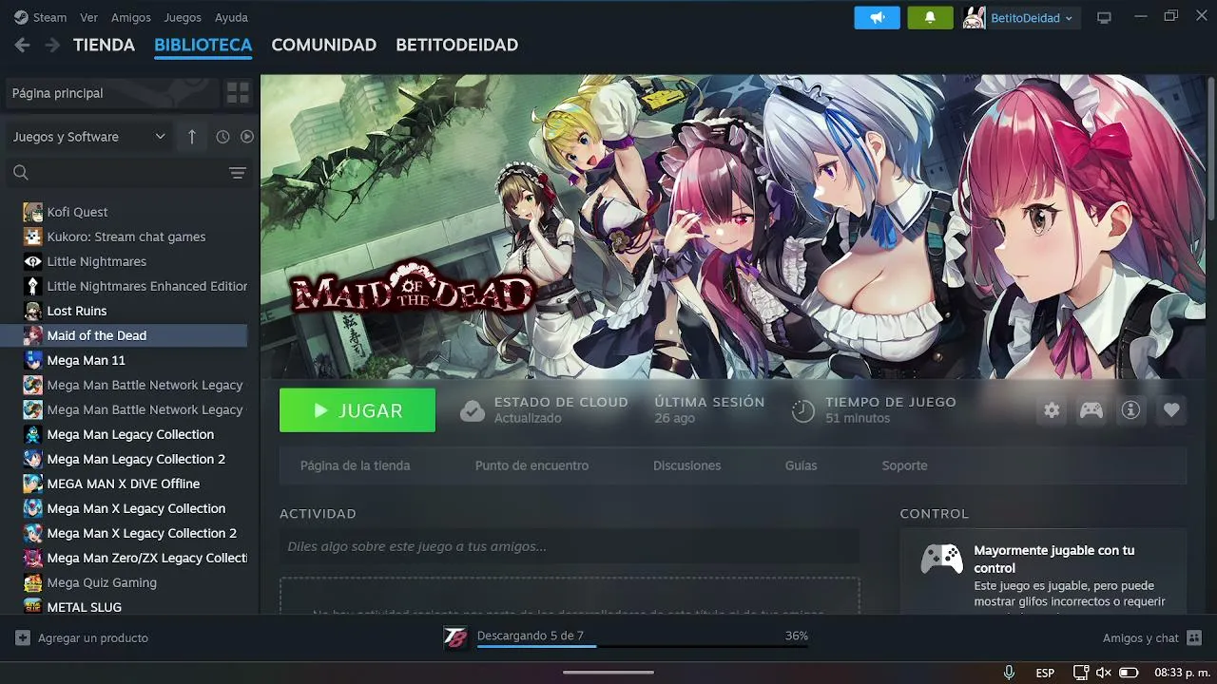Screen dimensions: 1217x684
Task: Go to the TIENDA tab
Action: [104, 45]
